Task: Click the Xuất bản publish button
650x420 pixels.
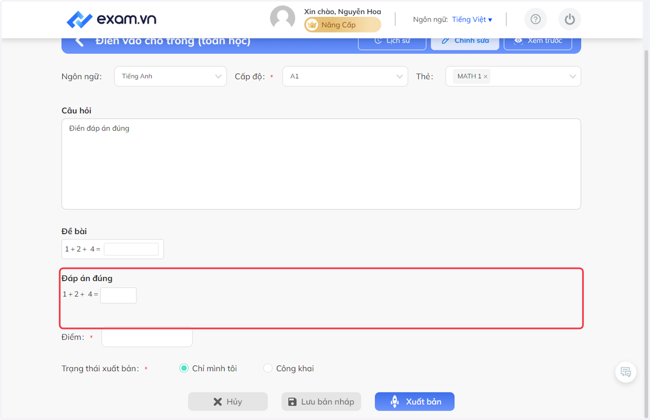Action: tap(414, 402)
